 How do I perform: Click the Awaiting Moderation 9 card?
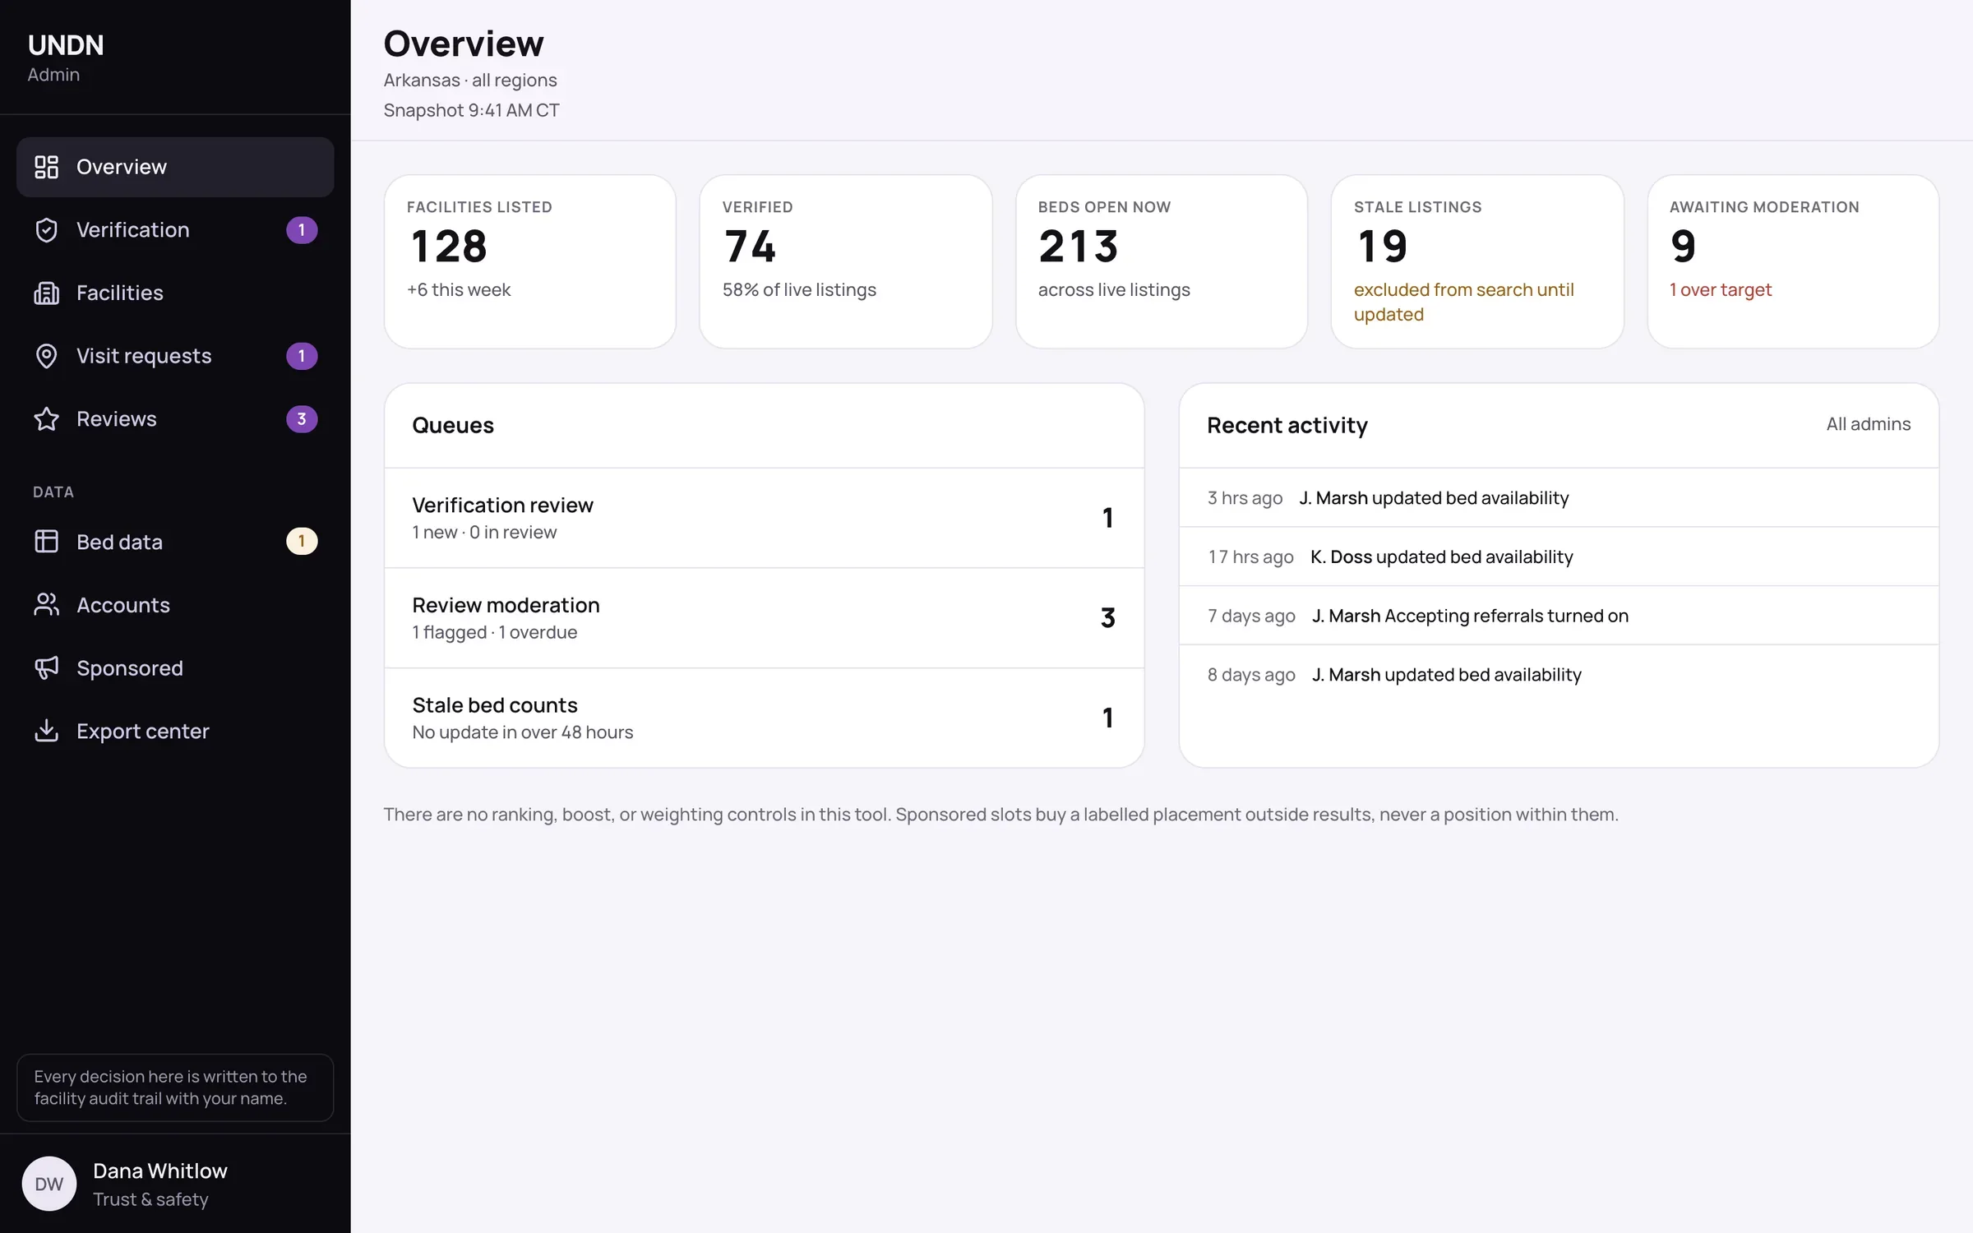tap(1793, 261)
